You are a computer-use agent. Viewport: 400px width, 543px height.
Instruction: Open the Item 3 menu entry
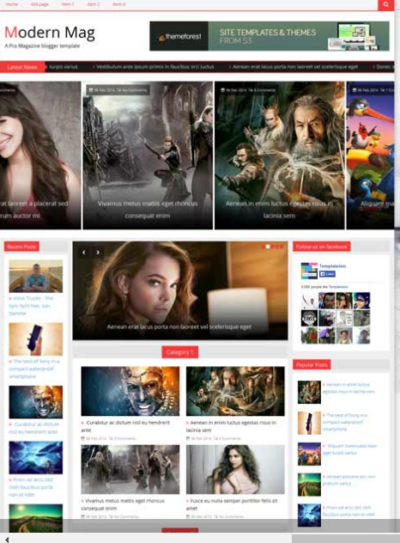pyautogui.click(x=118, y=4)
